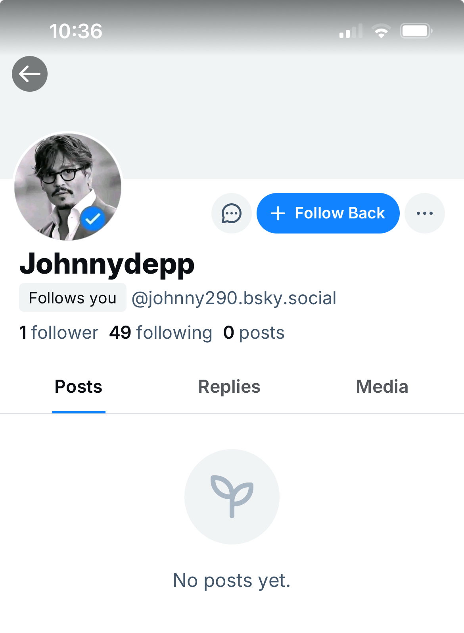
Task: Open the three-dot more options menu
Action: tap(425, 213)
